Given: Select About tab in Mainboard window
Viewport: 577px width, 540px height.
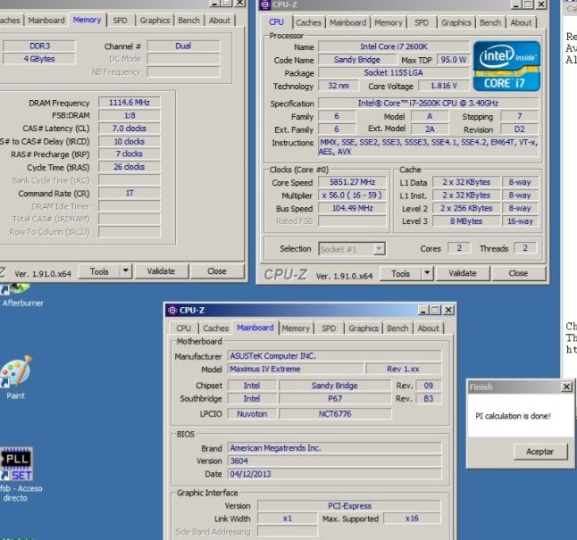Looking at the screenshot, I should click(428, 328).
